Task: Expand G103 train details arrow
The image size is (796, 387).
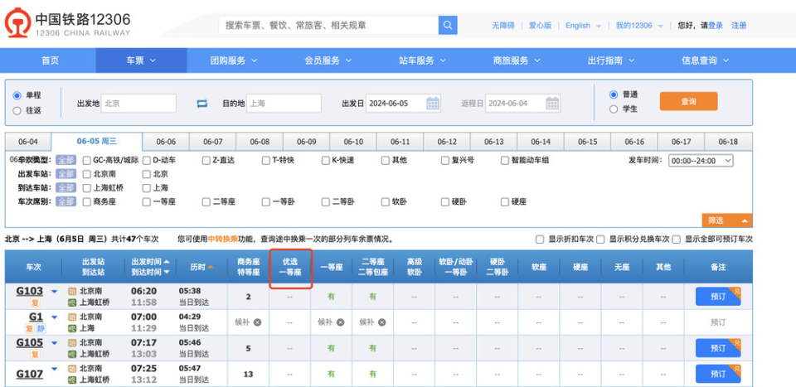Action: (55, 292)
